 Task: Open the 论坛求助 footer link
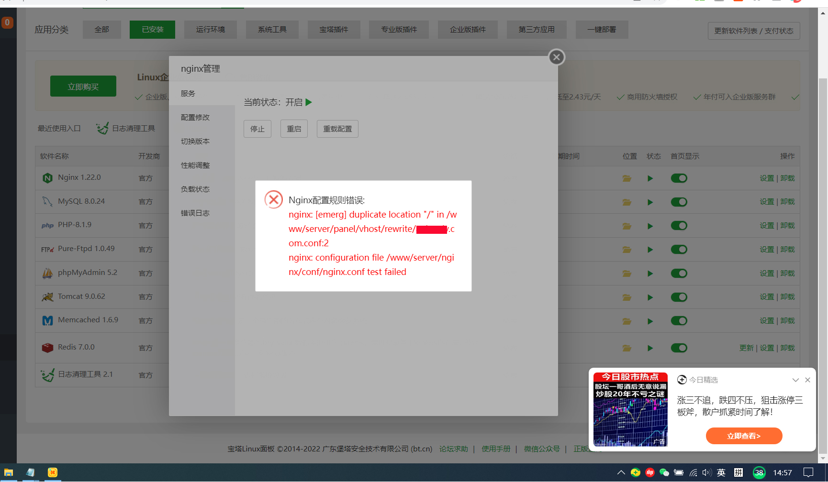click(x=453, y=449)
